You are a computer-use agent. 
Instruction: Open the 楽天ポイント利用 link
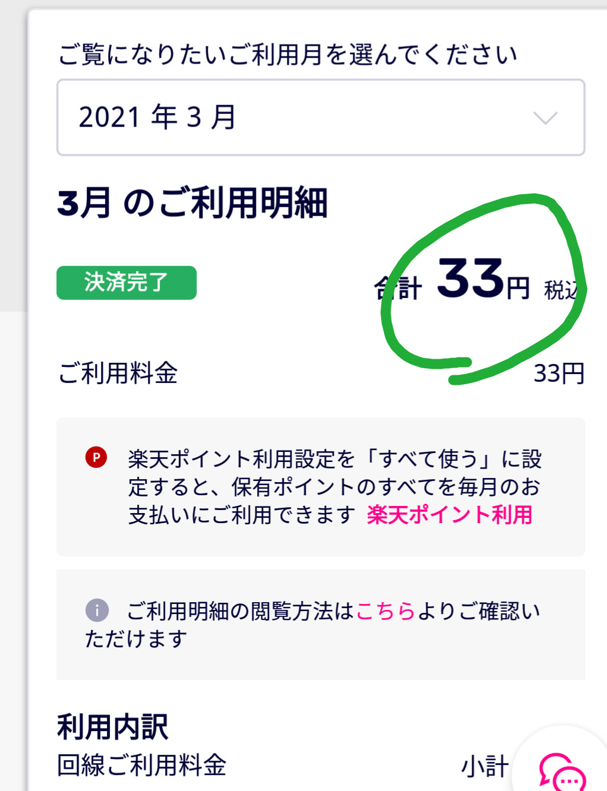450,515
